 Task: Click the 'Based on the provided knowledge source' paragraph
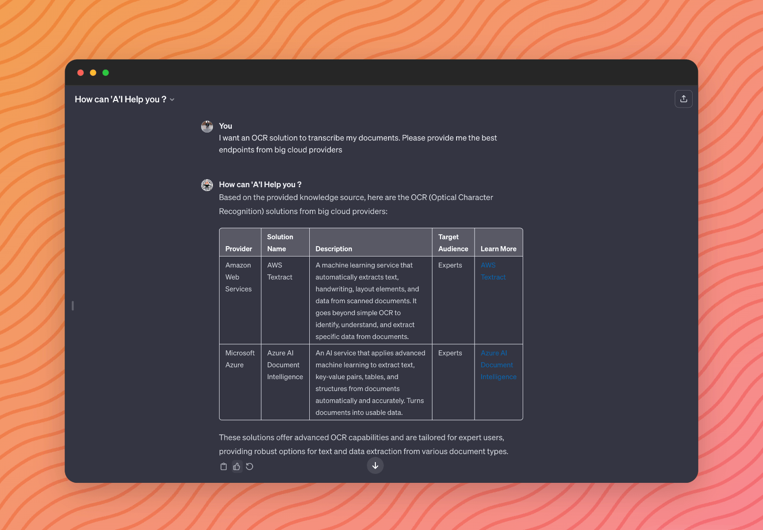coord(356,204)
